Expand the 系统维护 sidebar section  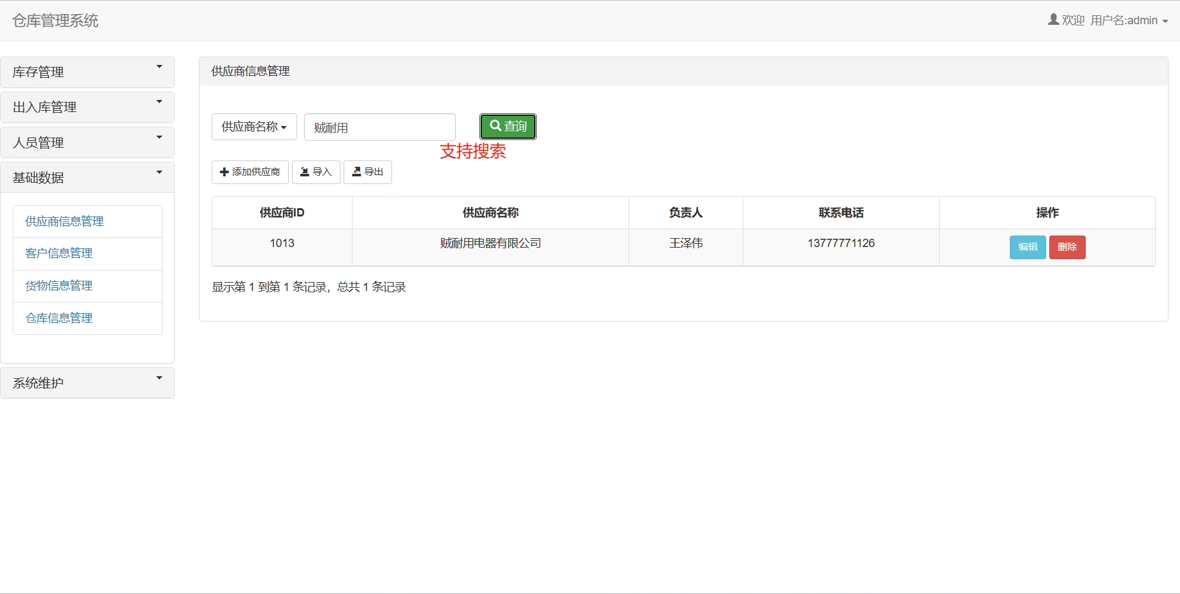[87, 383]
